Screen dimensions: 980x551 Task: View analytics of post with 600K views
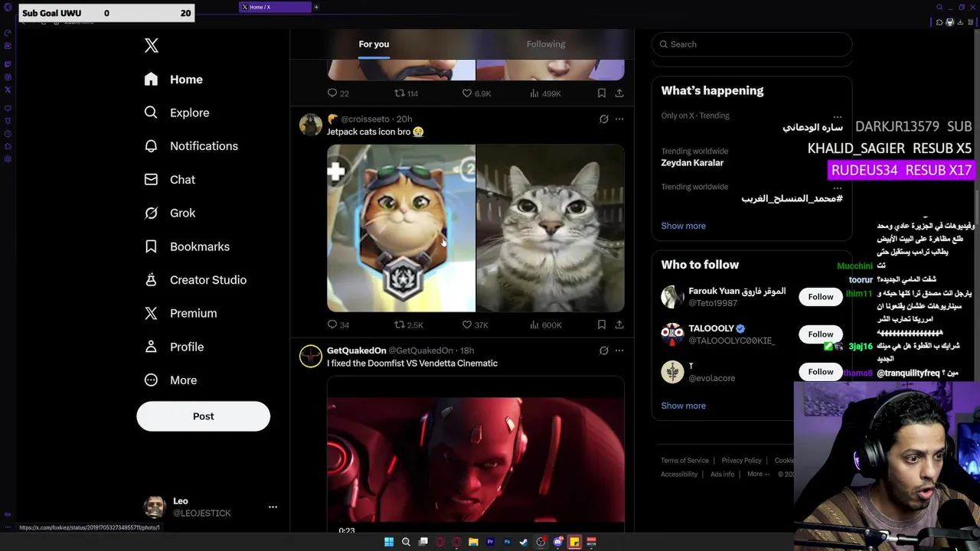point(545,324)
